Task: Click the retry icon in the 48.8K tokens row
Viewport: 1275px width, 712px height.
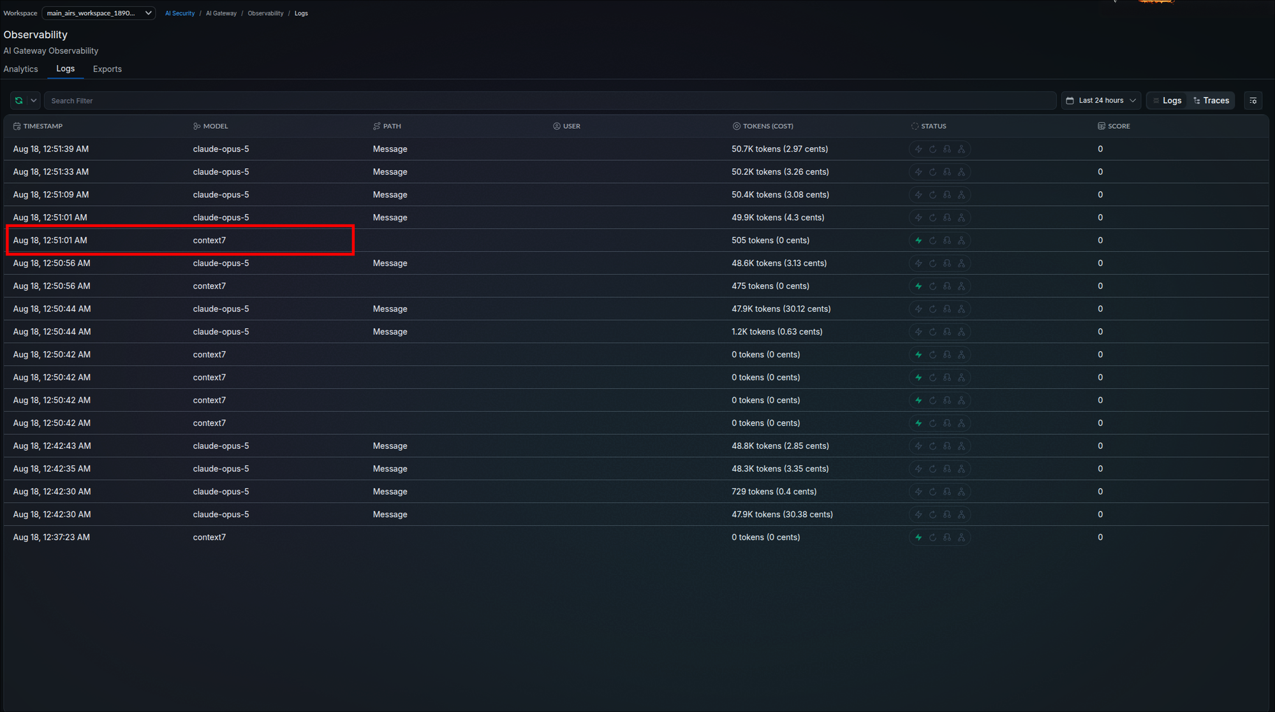Action: (x=932, y=446)
